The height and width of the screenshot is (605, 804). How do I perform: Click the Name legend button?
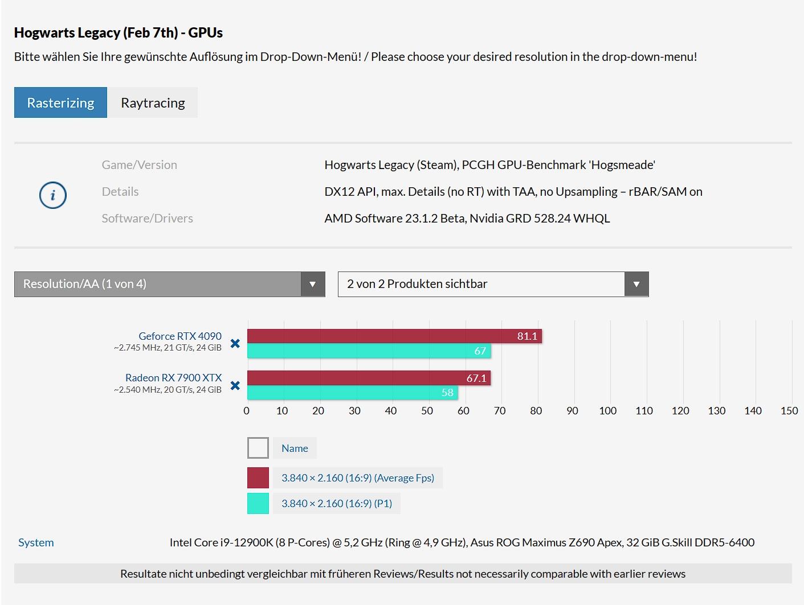[x=295, y=448]
